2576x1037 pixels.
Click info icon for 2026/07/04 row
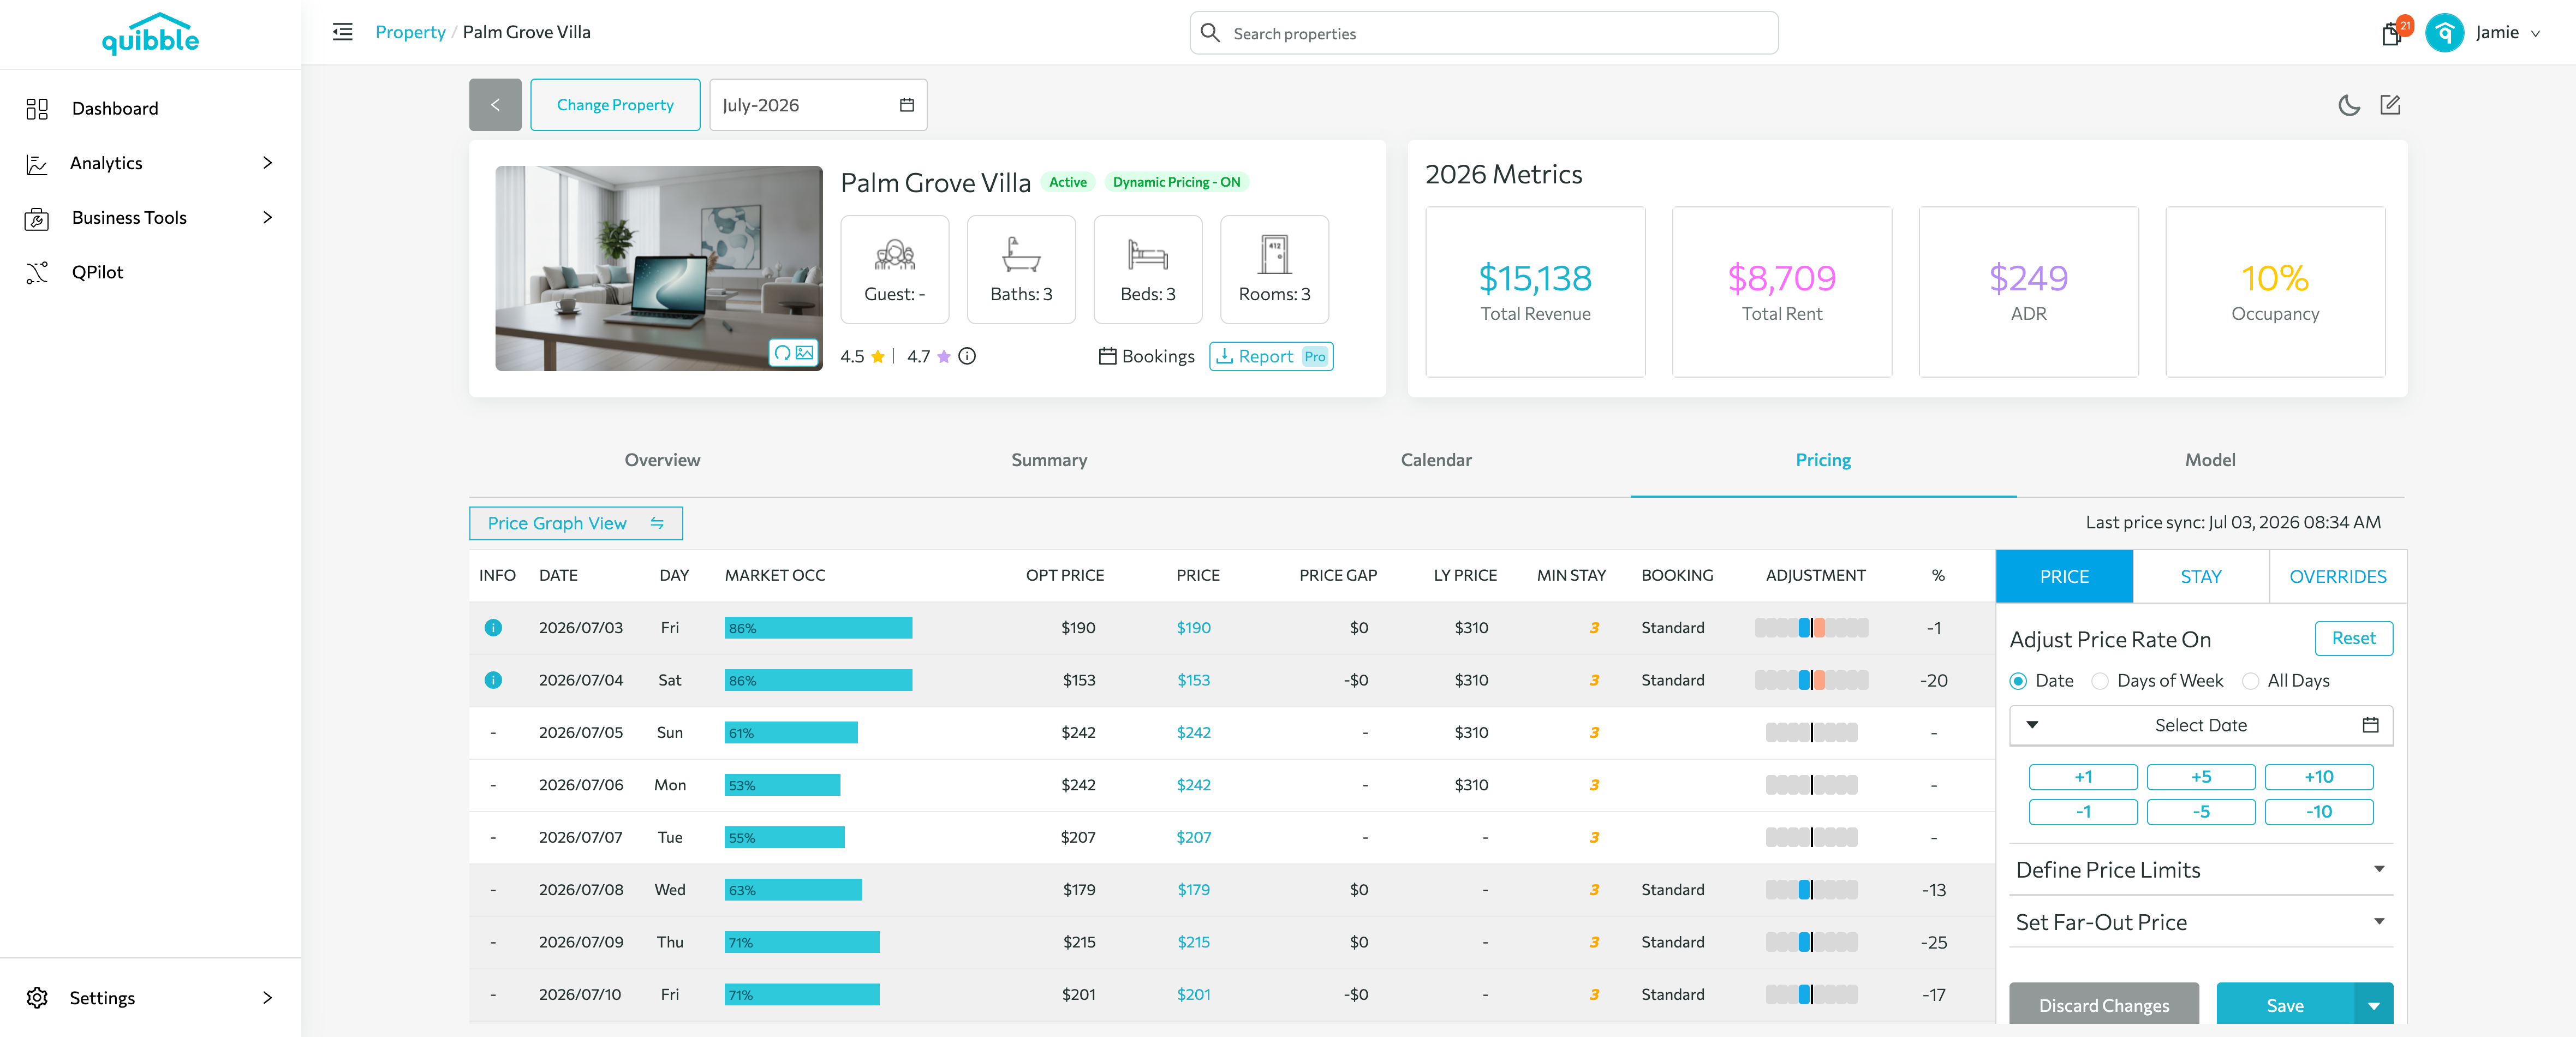493,680
